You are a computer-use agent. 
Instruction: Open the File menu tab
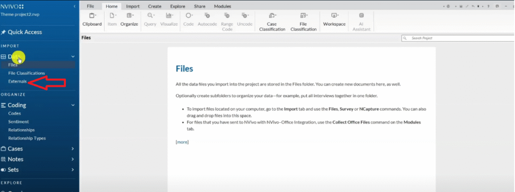click(x=91, y=6)
